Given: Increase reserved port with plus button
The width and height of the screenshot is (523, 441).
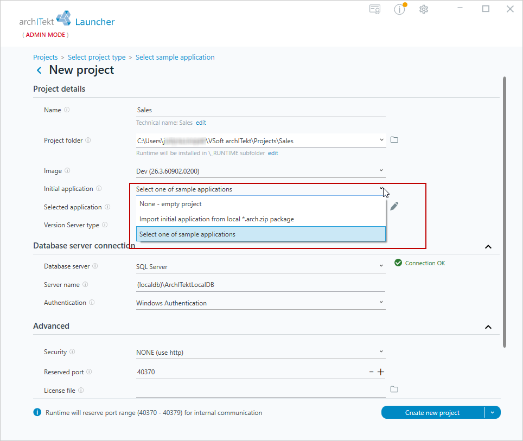Looking at the screenshot, I should pyautogui.click(x=380, y=372).
